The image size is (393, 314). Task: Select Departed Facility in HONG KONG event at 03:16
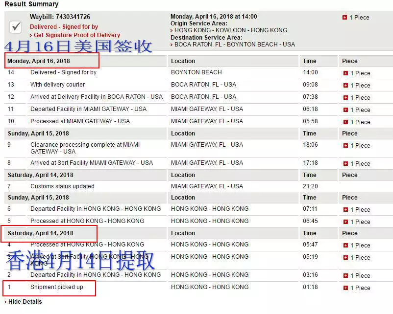pyautogui.click(x=96, y=275)
